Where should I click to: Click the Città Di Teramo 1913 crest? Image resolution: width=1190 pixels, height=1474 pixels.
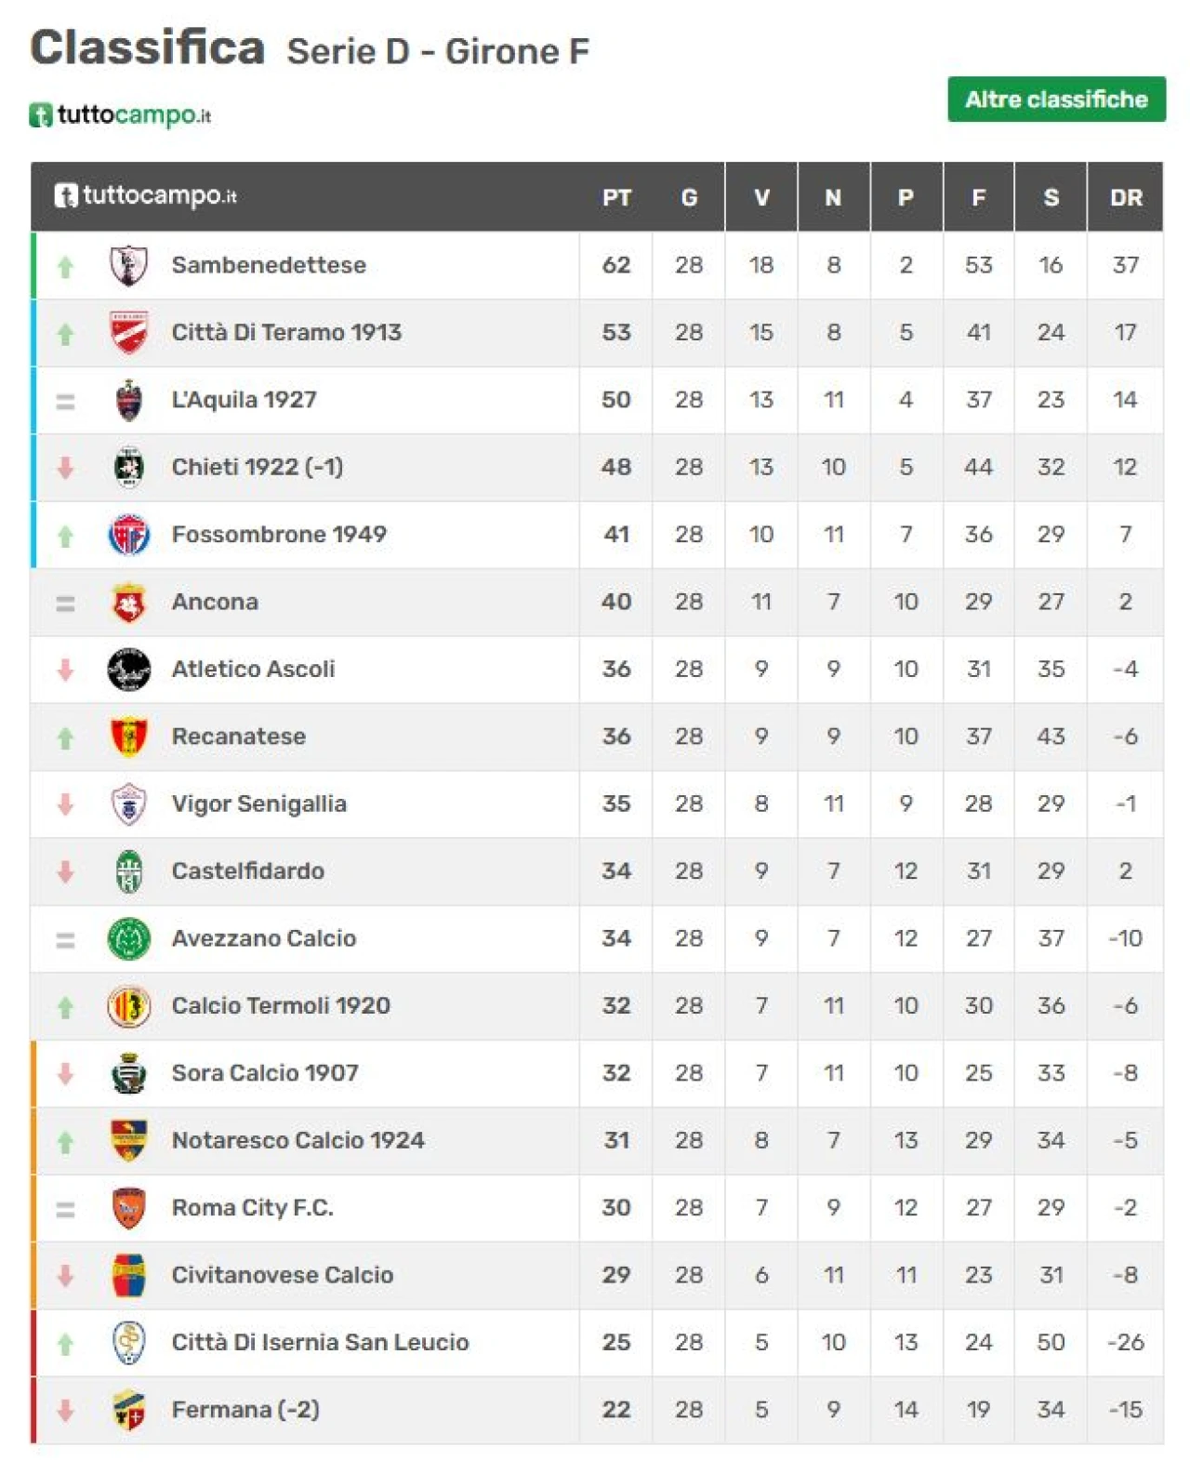pyautogui.click(x=128, y=333)
